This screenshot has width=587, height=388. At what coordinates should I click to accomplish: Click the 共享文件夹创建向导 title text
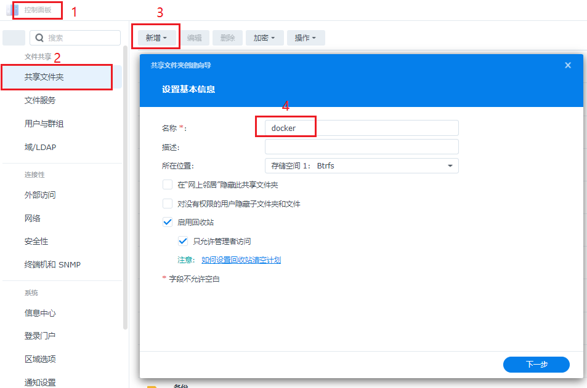[x=181, y=65]
